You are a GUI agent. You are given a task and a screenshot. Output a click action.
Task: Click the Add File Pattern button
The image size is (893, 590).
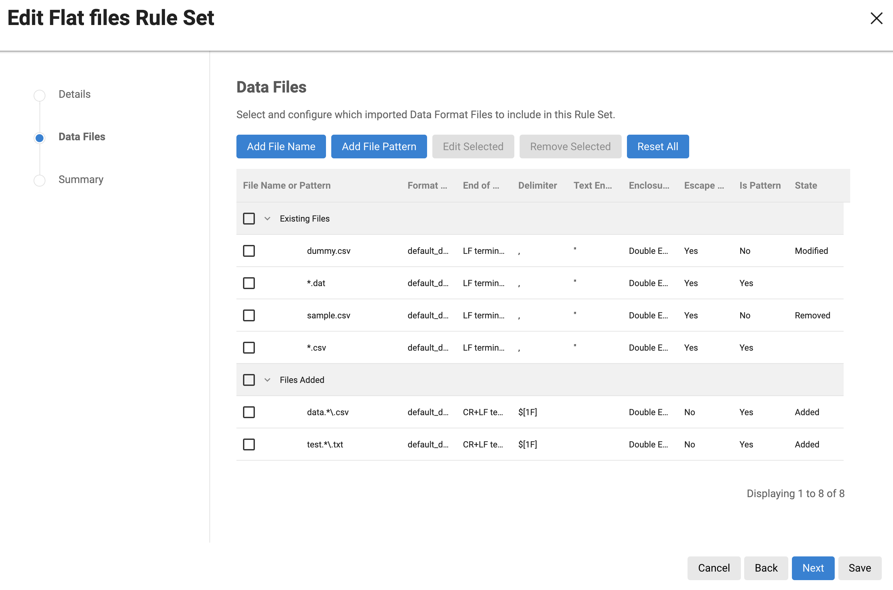(x=379, y=147)
